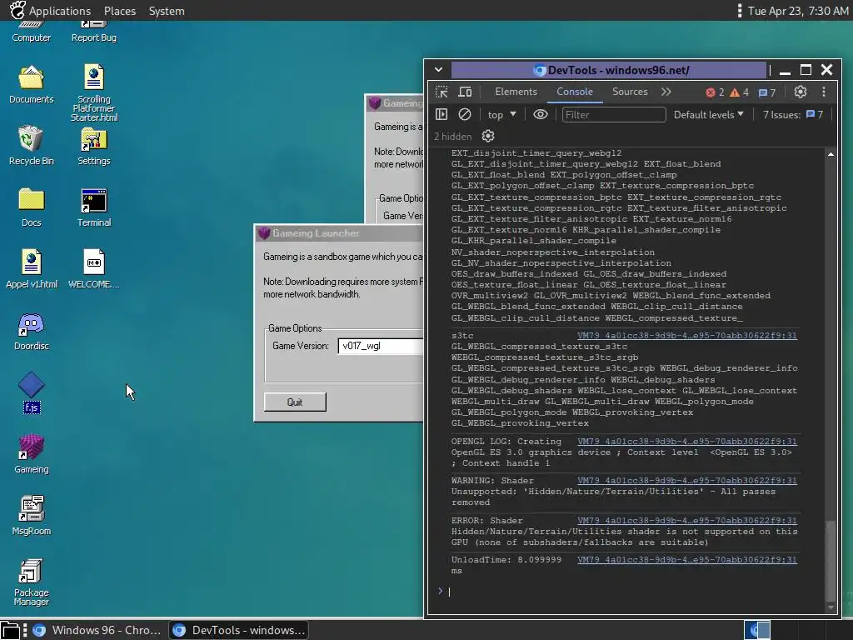Activate DevTools inspect element picker icon
Image resolution: width=853 pixels, height=640 pixels.
coord(441,92)
